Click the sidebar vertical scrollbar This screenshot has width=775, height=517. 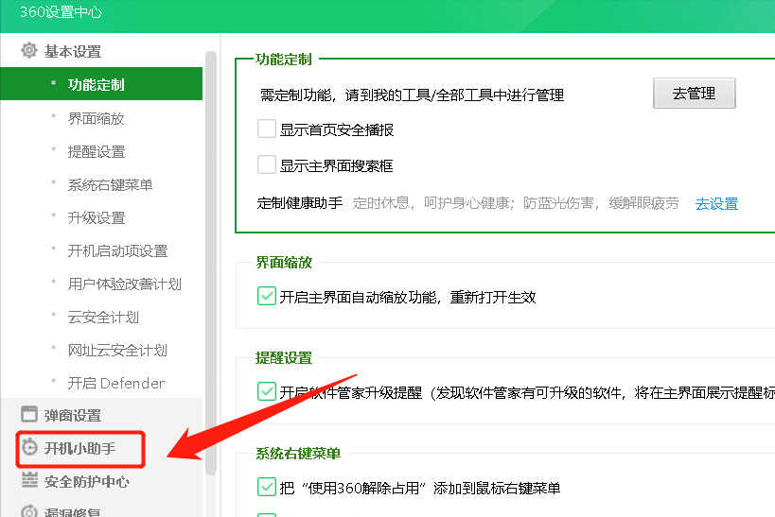211,262
